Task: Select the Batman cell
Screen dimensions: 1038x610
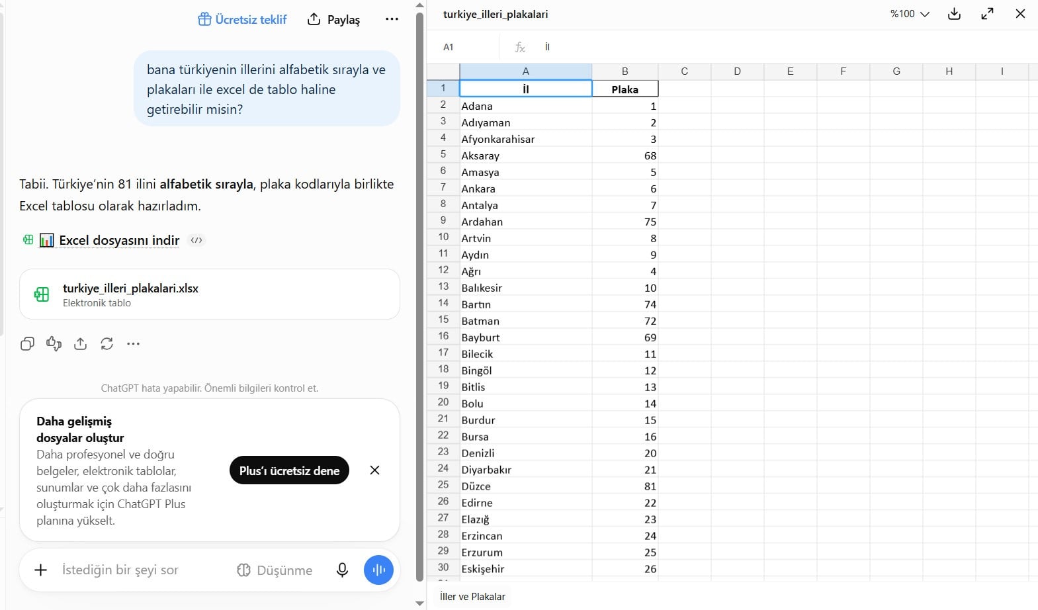Action: pos(525,321)
